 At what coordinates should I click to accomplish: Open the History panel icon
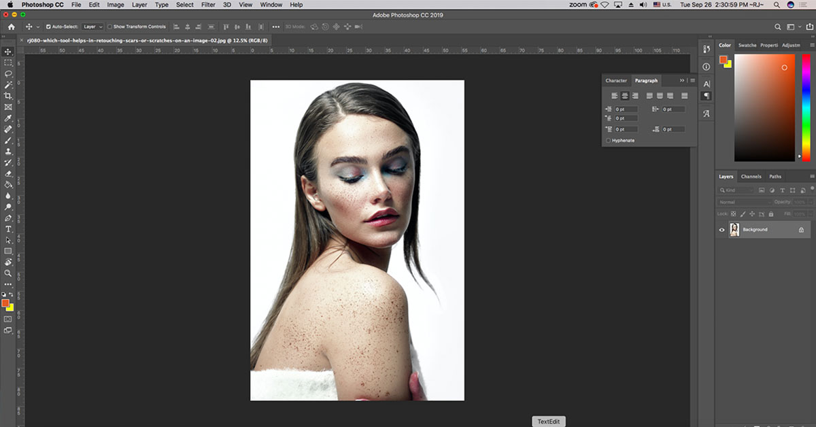706,48
